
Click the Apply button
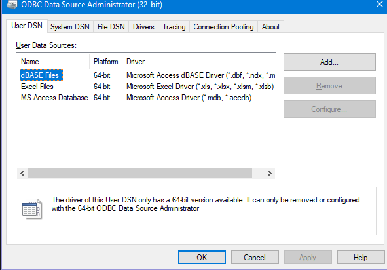click(x=308, y=258)
